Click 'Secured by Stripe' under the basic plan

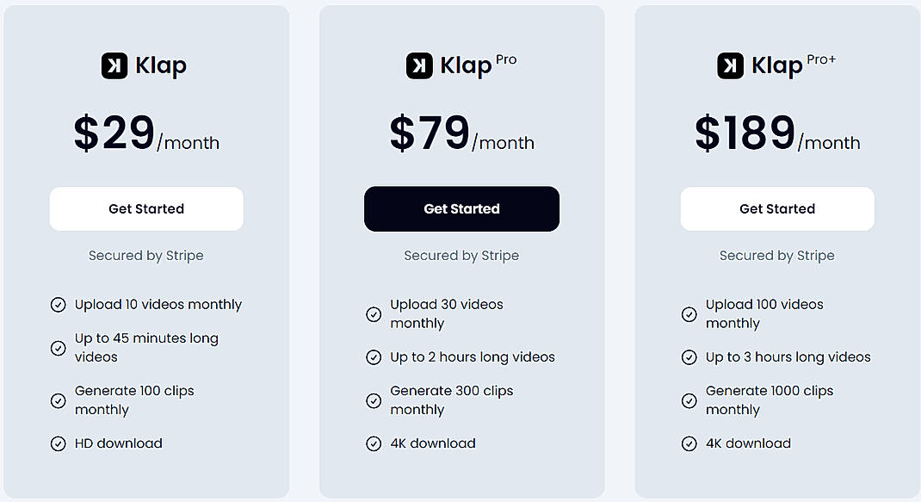145,255
